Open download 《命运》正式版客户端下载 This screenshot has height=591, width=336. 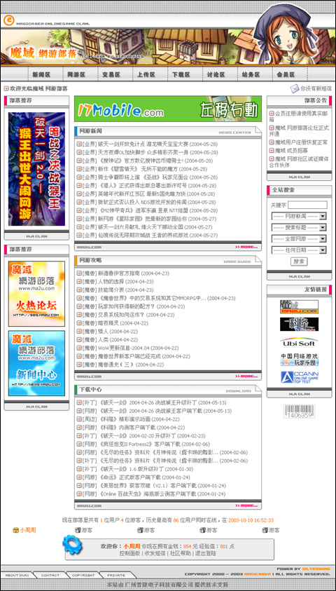[x=128, y=477]
